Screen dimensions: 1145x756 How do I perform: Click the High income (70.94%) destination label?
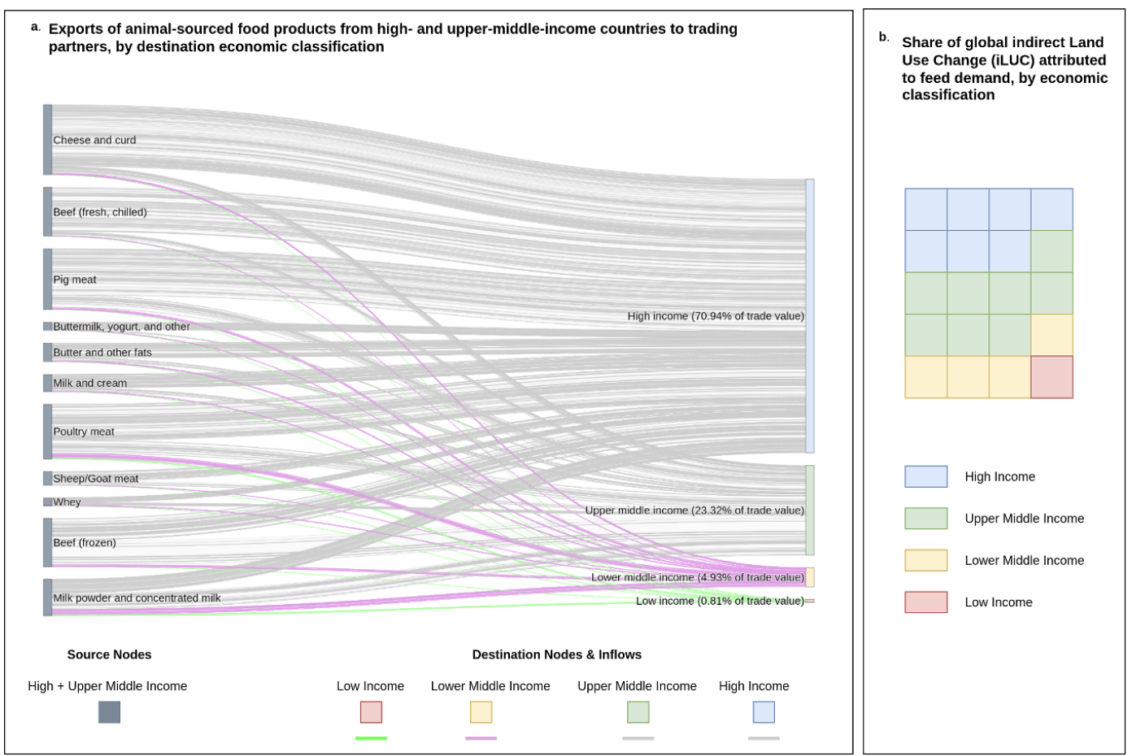tap(715, 316)
